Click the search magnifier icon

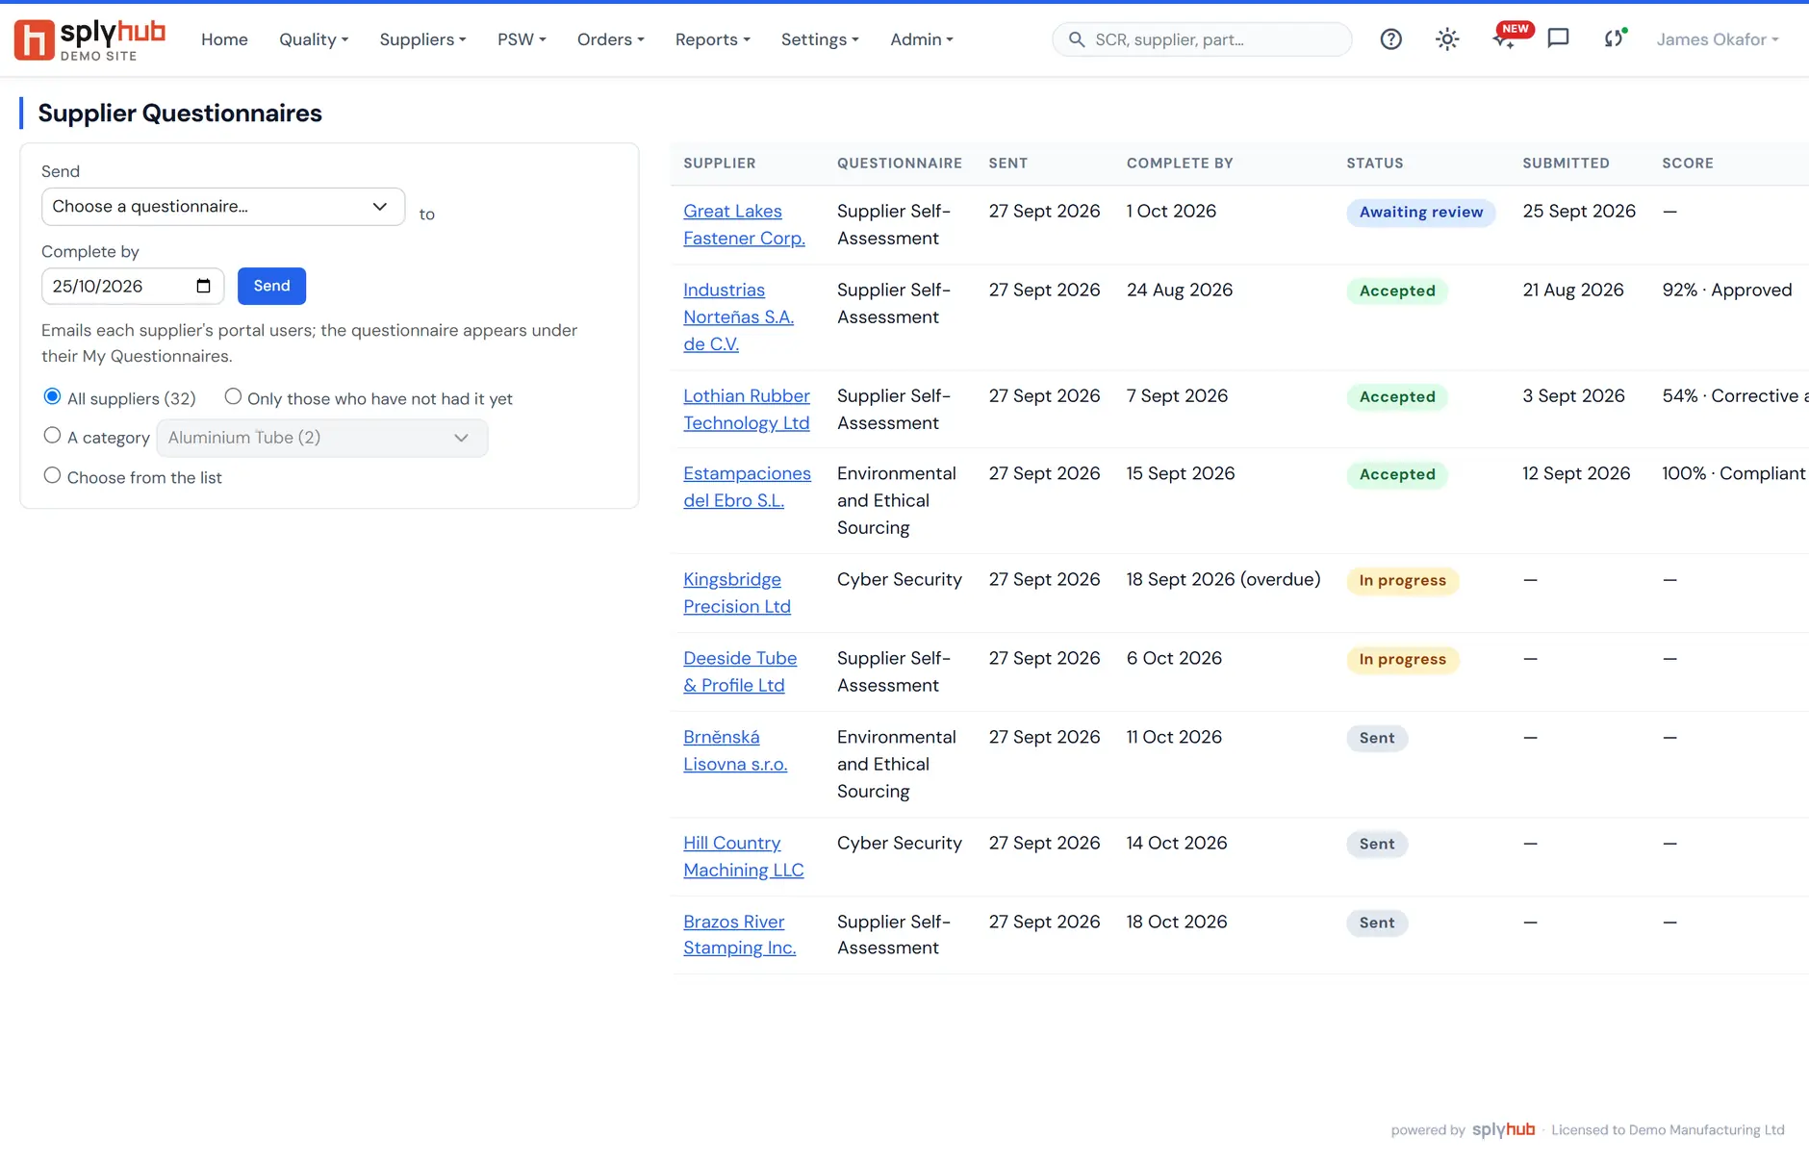pos(1077,39)
